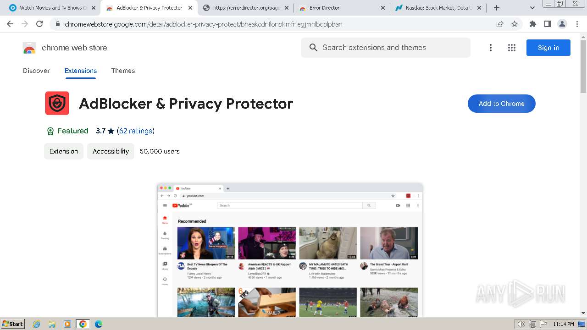Click the search magnifier icon

[x=313, y=48]
